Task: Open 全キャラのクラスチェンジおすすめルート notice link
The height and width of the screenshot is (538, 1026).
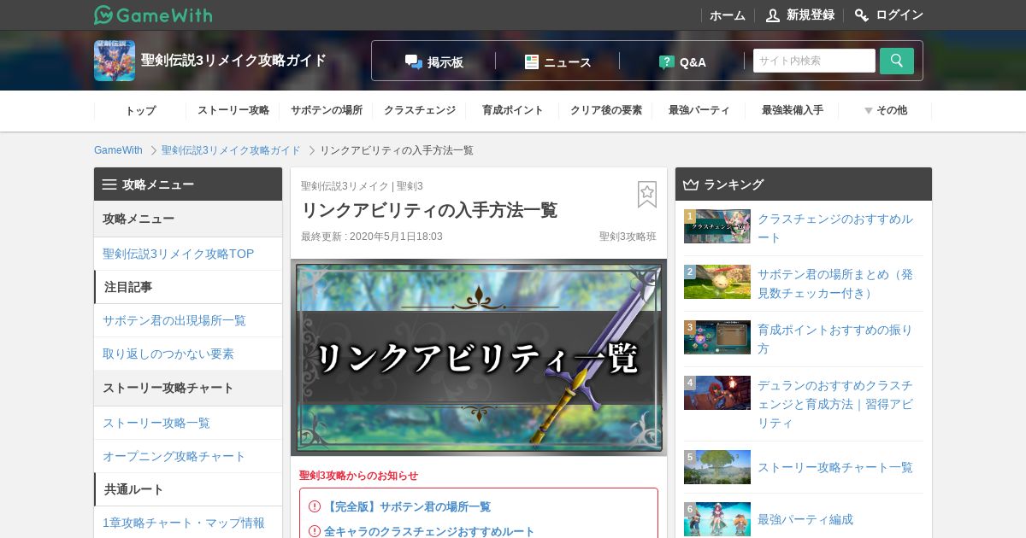Action: (x=429, y=531)
